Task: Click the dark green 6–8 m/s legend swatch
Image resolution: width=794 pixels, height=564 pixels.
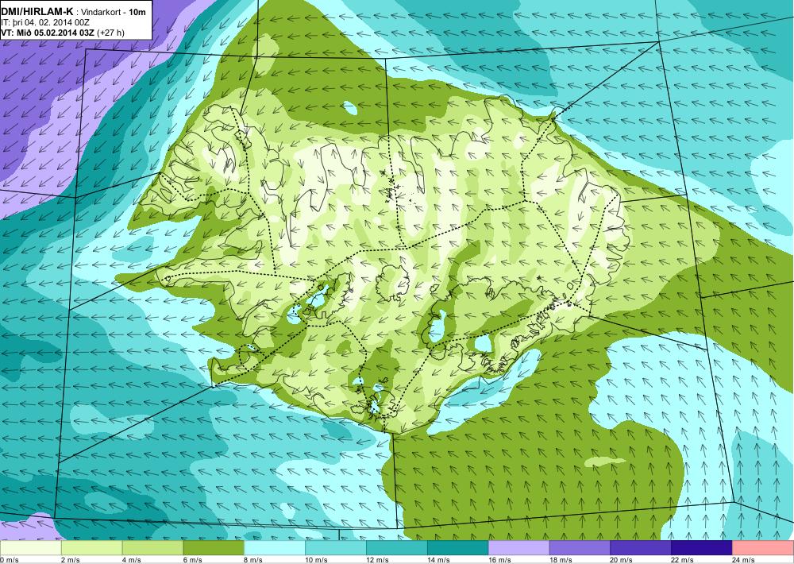Action: (x=214, y=548)
